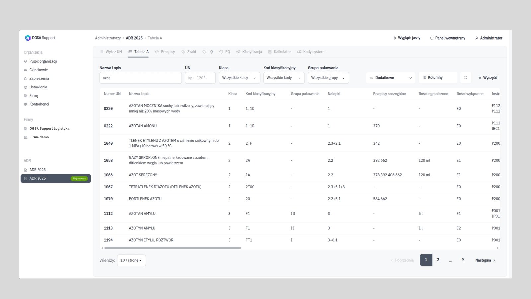Screen dimensions: 531x299
Task: Open the Kolumny column chooser
Action: click(438, 78)
